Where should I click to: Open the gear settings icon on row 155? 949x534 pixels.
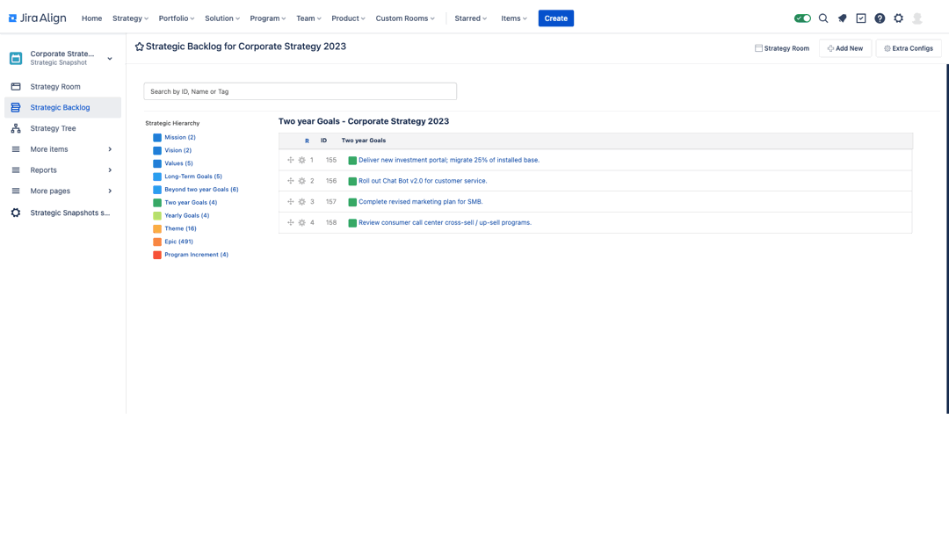301,160
